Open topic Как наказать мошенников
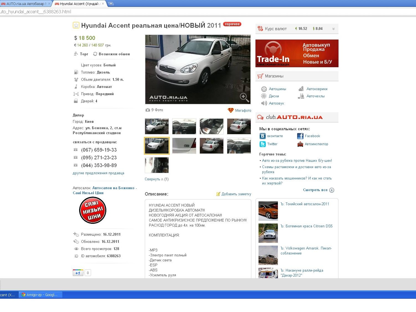The height and width of the screenshot is (312, 416). coord(297,181)
